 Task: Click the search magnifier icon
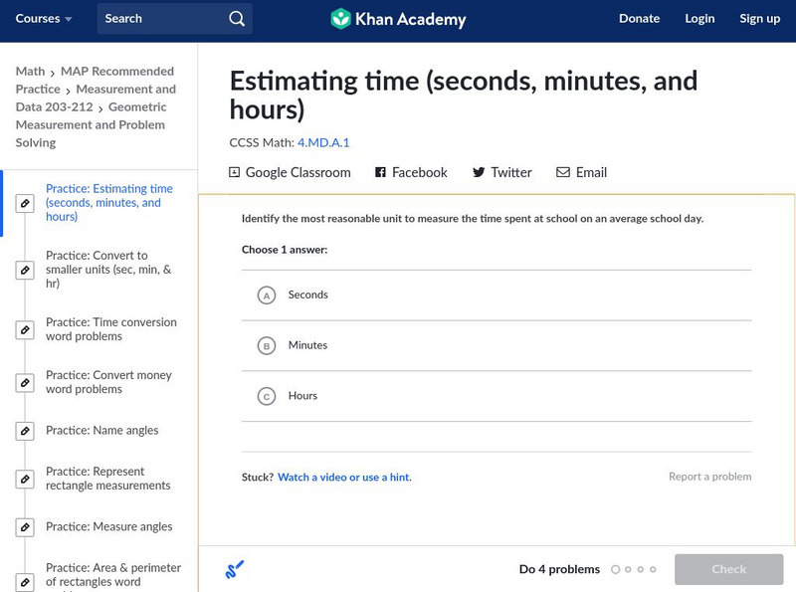pyautogui.click(x=236, y=19)
